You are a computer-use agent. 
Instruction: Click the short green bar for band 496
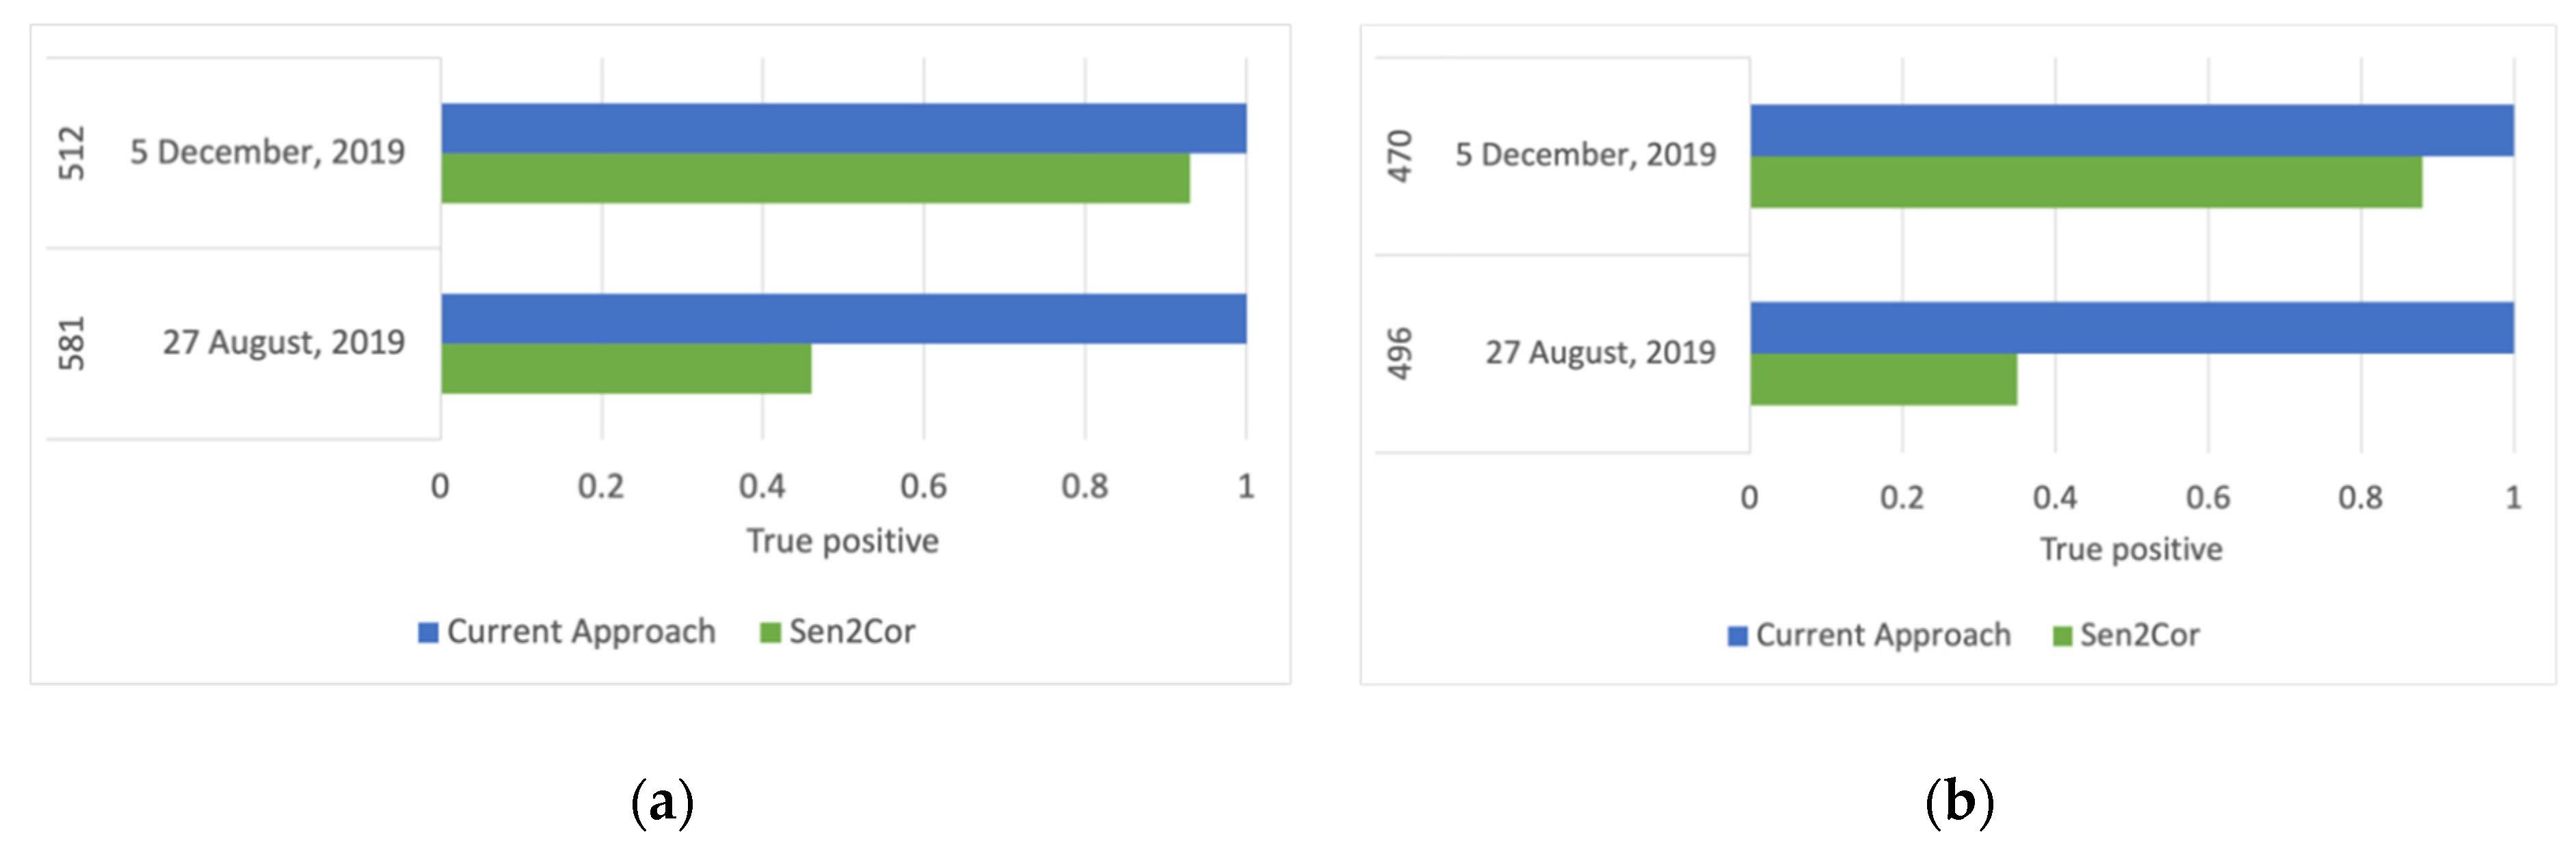tap(1883, 379)
